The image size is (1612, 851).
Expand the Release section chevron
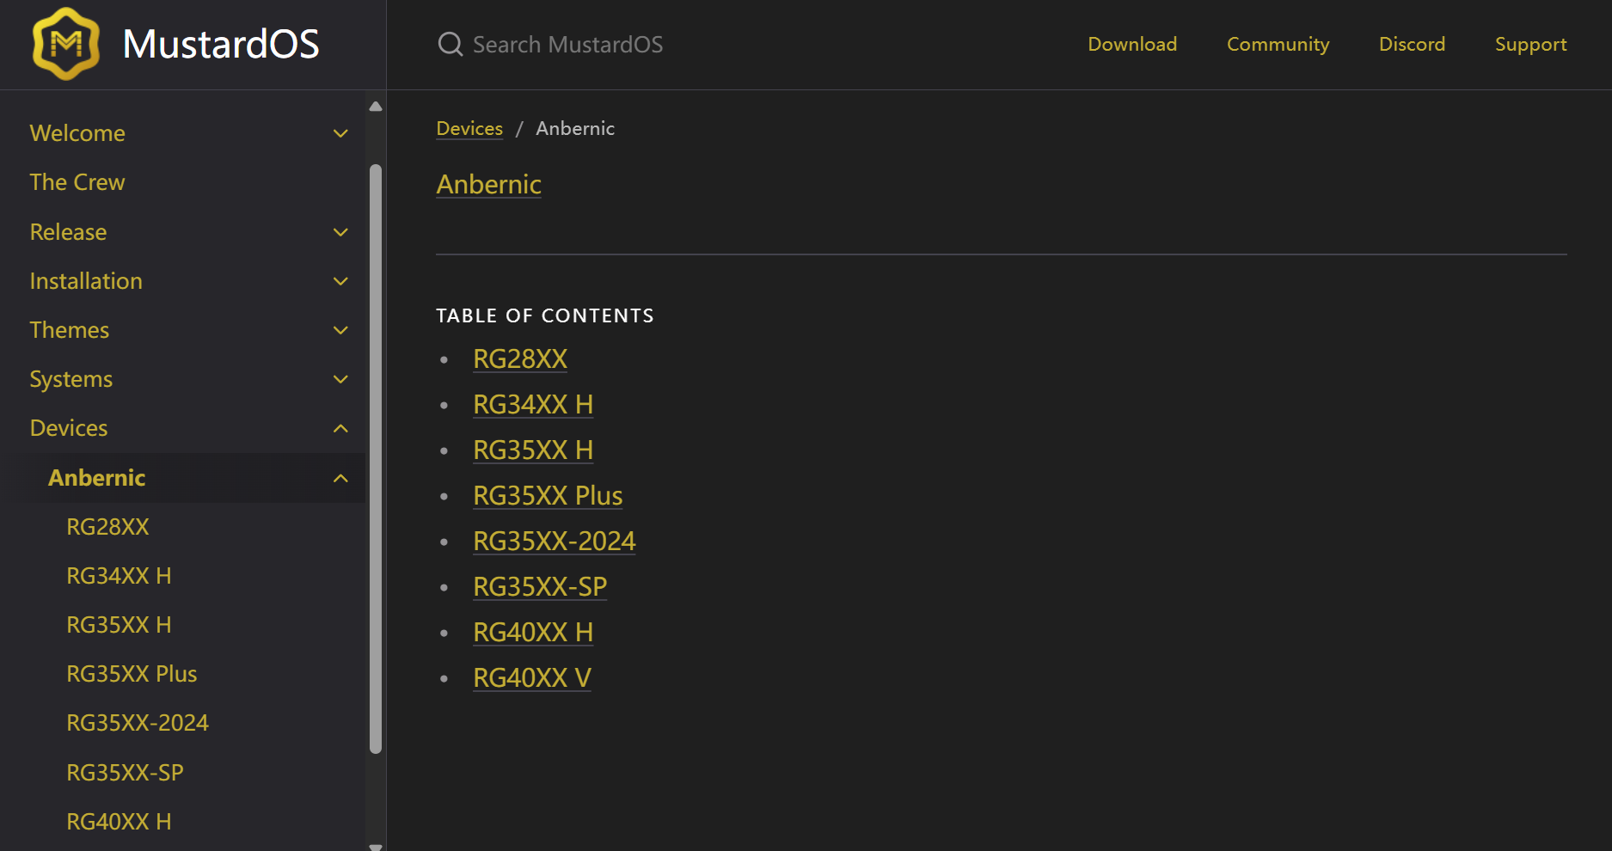tap(340, 232)
